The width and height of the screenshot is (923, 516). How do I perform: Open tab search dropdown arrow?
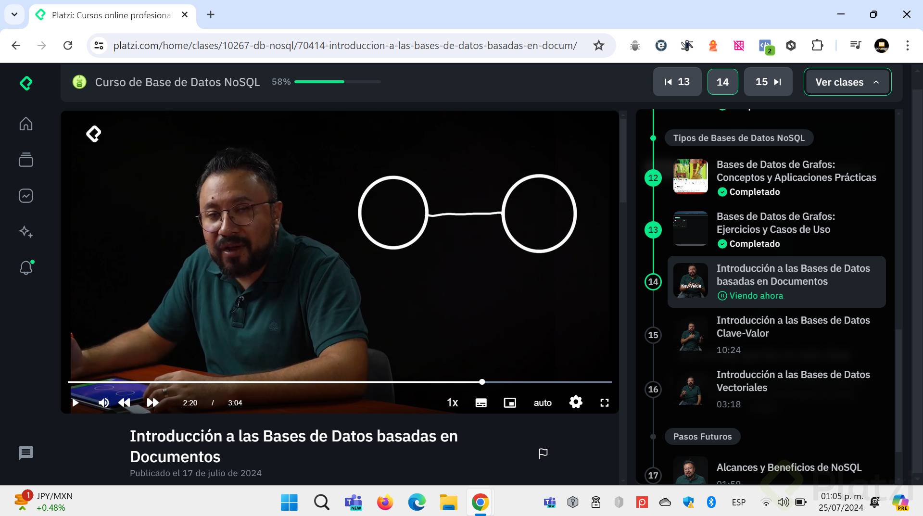[14, 14]
